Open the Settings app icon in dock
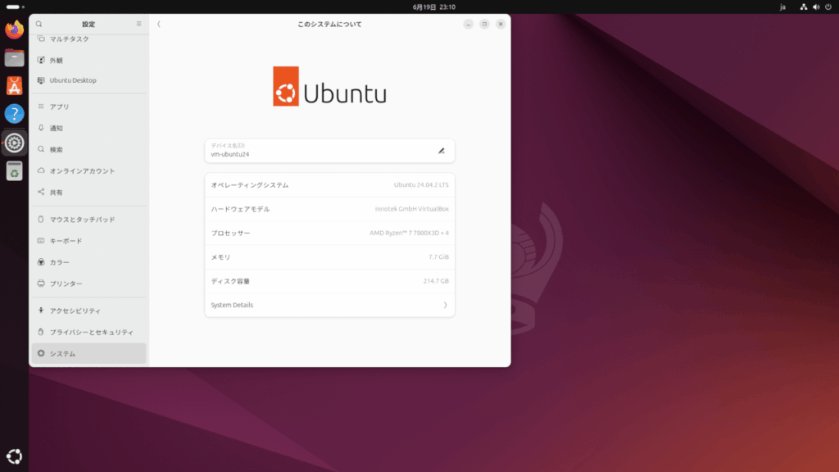 [x=15, y=143]
